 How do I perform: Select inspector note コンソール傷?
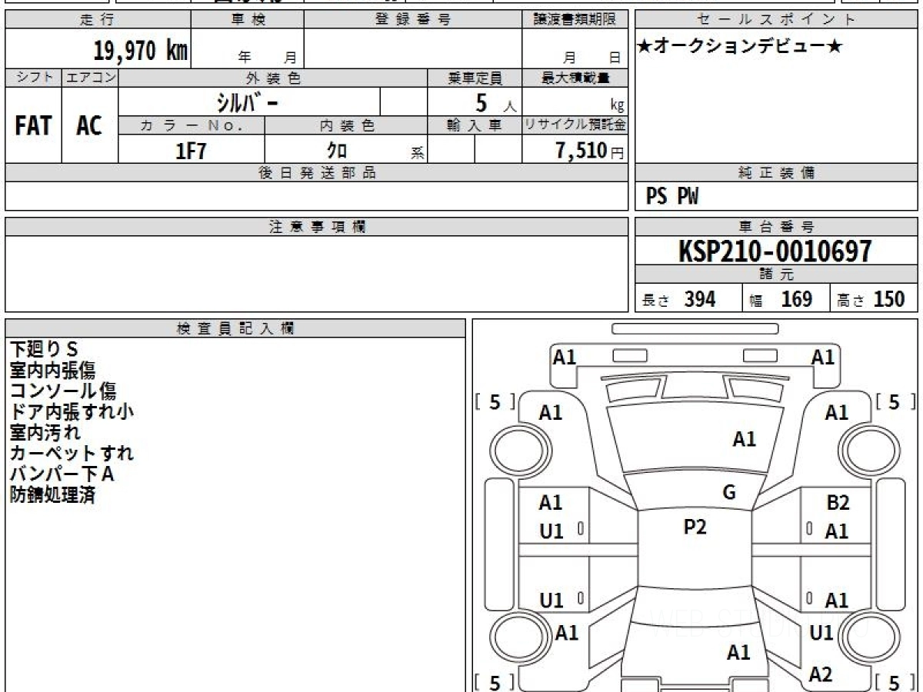tap(63, 391)
